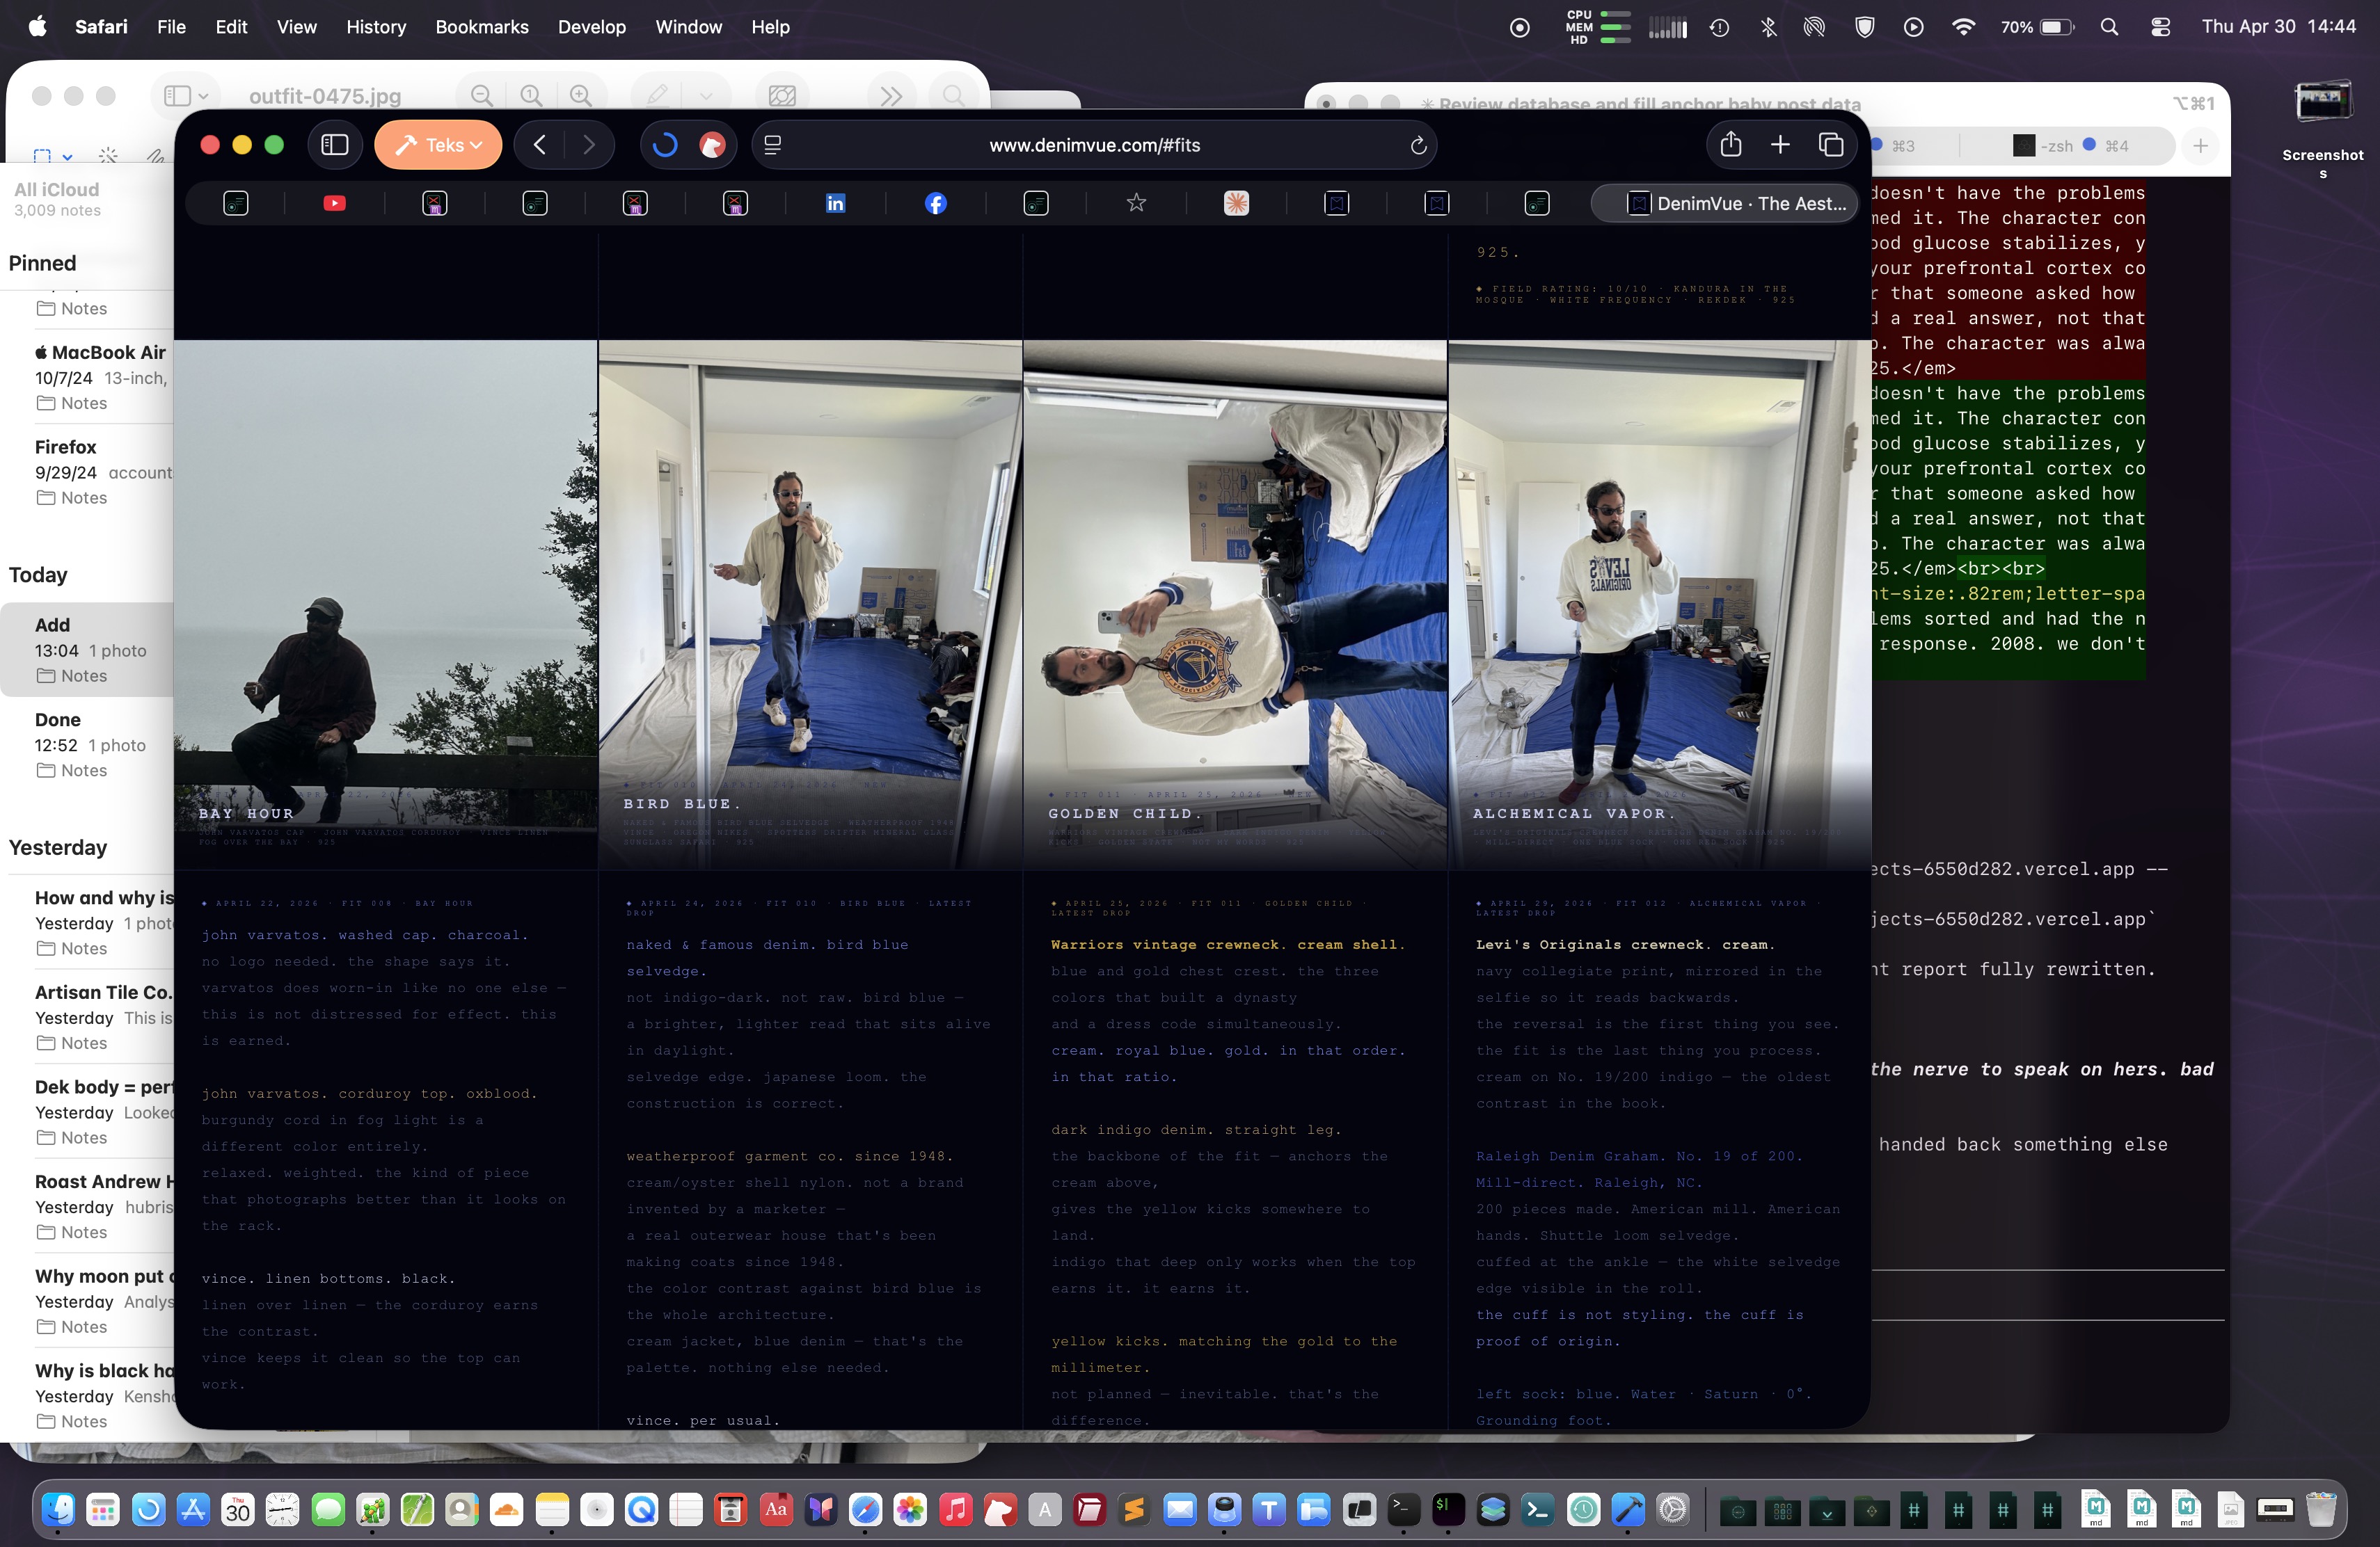Open the ALCHEMICAL VAPOR outfit photo
The width and height of the screenshot is (2380, 1547).
1659,604
